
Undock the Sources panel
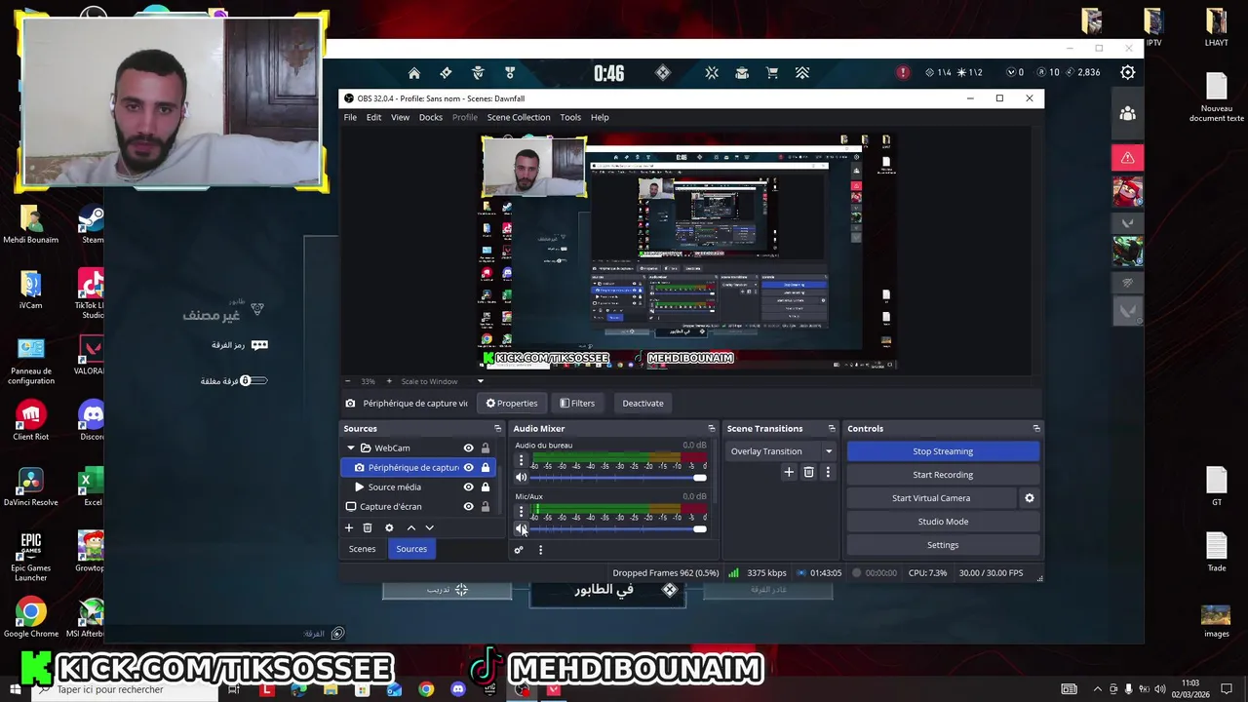[497, 429]
